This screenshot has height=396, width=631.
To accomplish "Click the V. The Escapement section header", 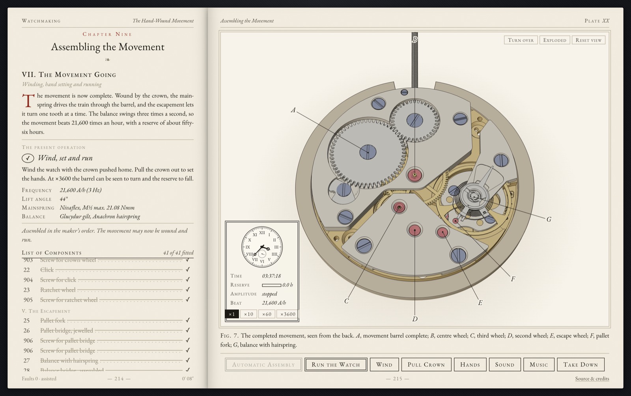I will point(46,311).
